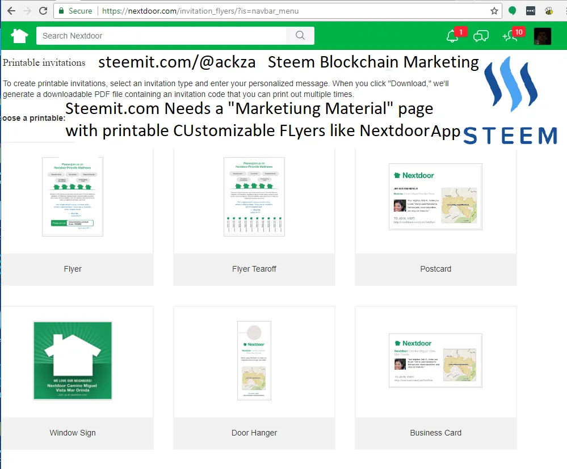Open the bee browser extension icon

point(549,11)
